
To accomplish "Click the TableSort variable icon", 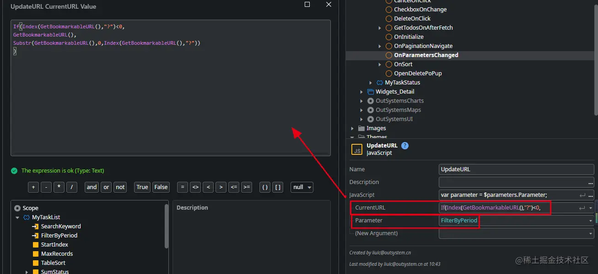I will click(x=36, y=263).
